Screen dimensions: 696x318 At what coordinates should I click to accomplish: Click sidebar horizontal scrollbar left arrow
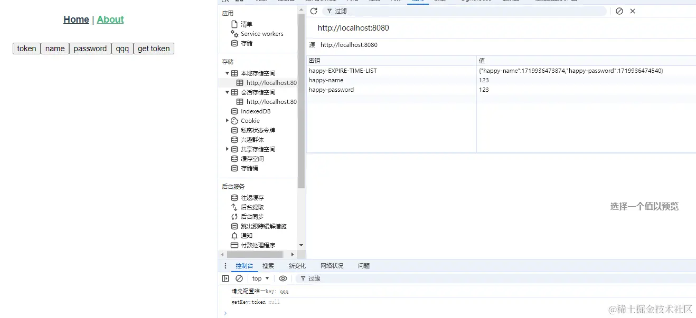pos(222,254)
